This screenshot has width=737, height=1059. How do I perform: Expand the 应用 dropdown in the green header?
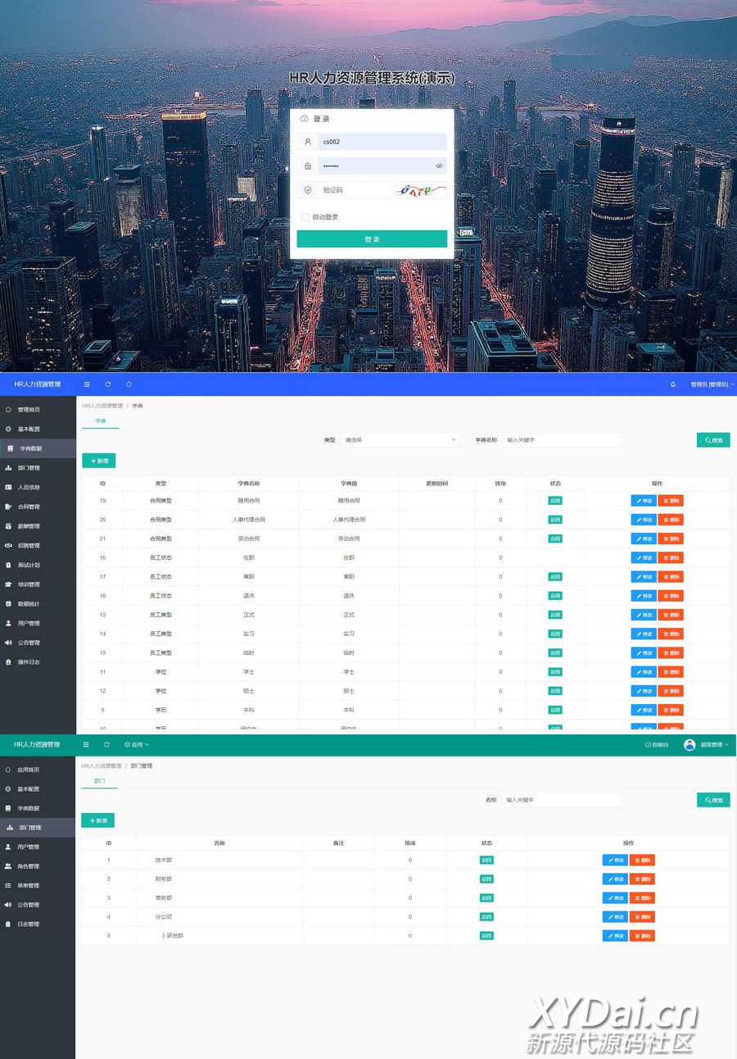[x=137, y=744]
